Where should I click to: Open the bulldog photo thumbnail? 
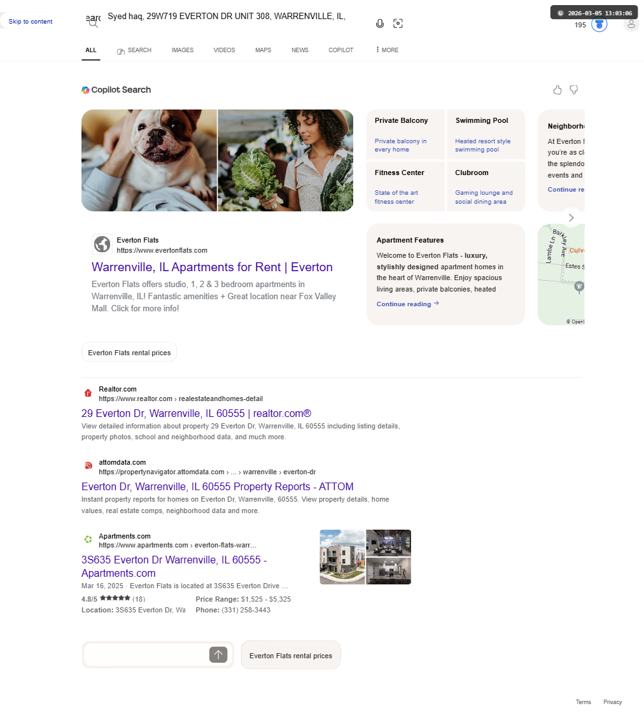(x=149, y=160)
